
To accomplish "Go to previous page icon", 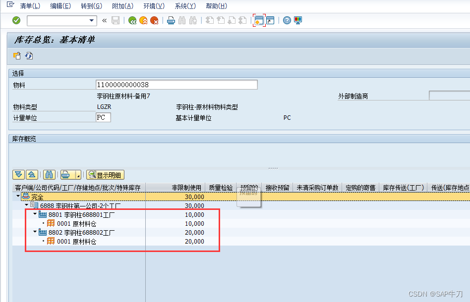I will 221,20.
